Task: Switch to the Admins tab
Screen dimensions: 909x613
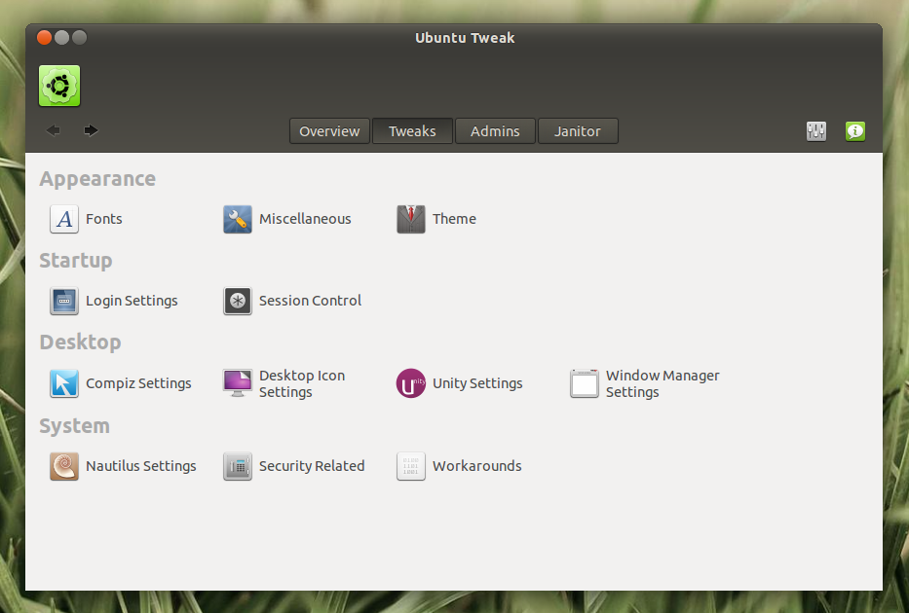Action: tap(495, 130)
